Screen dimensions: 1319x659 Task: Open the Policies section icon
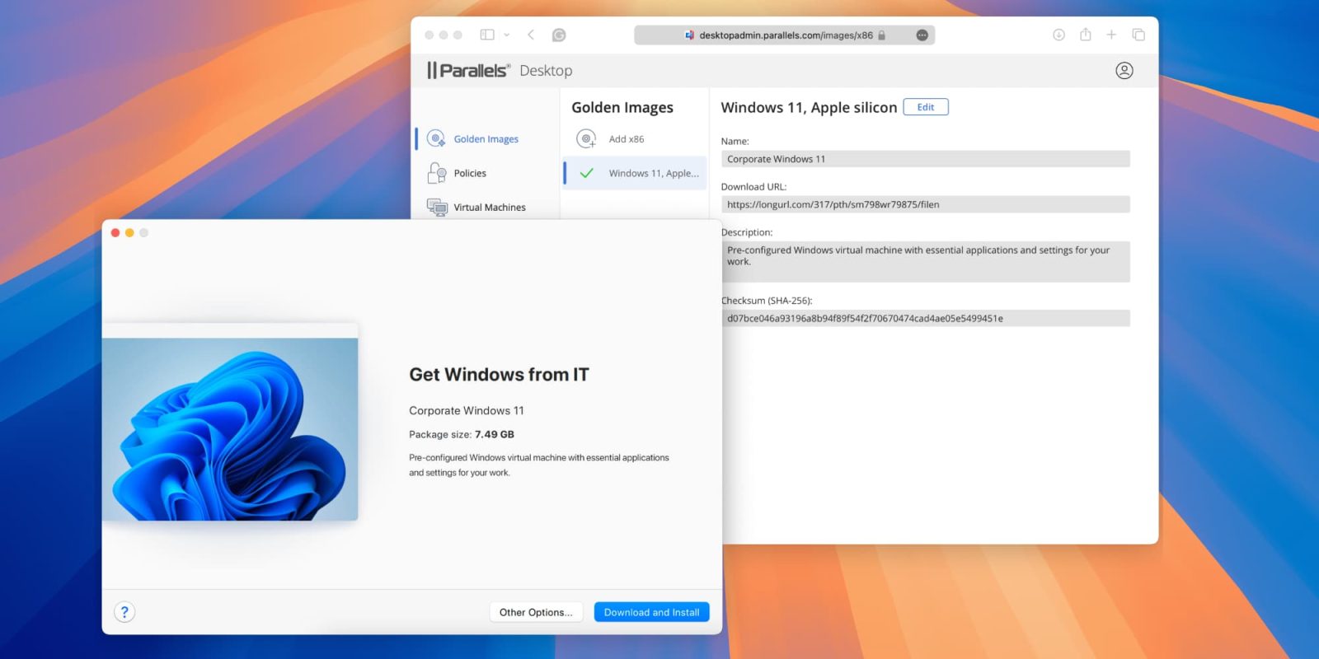436,173
